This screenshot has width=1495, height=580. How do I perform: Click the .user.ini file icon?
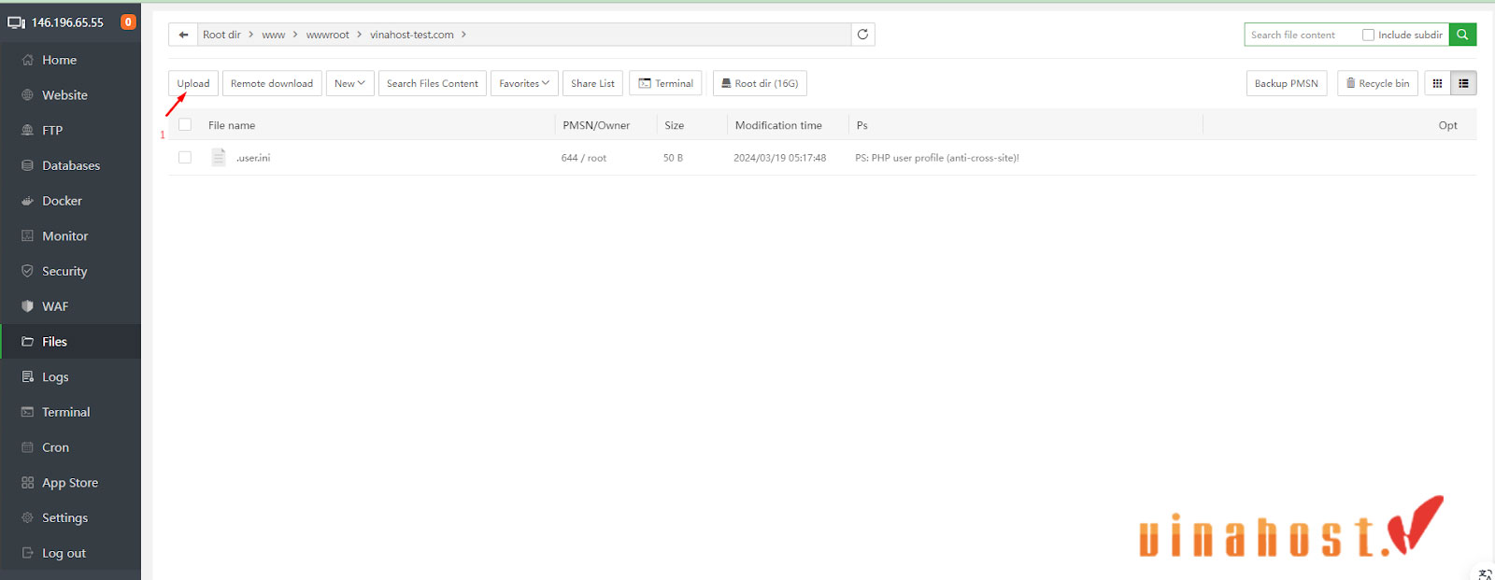pos(219,157)
